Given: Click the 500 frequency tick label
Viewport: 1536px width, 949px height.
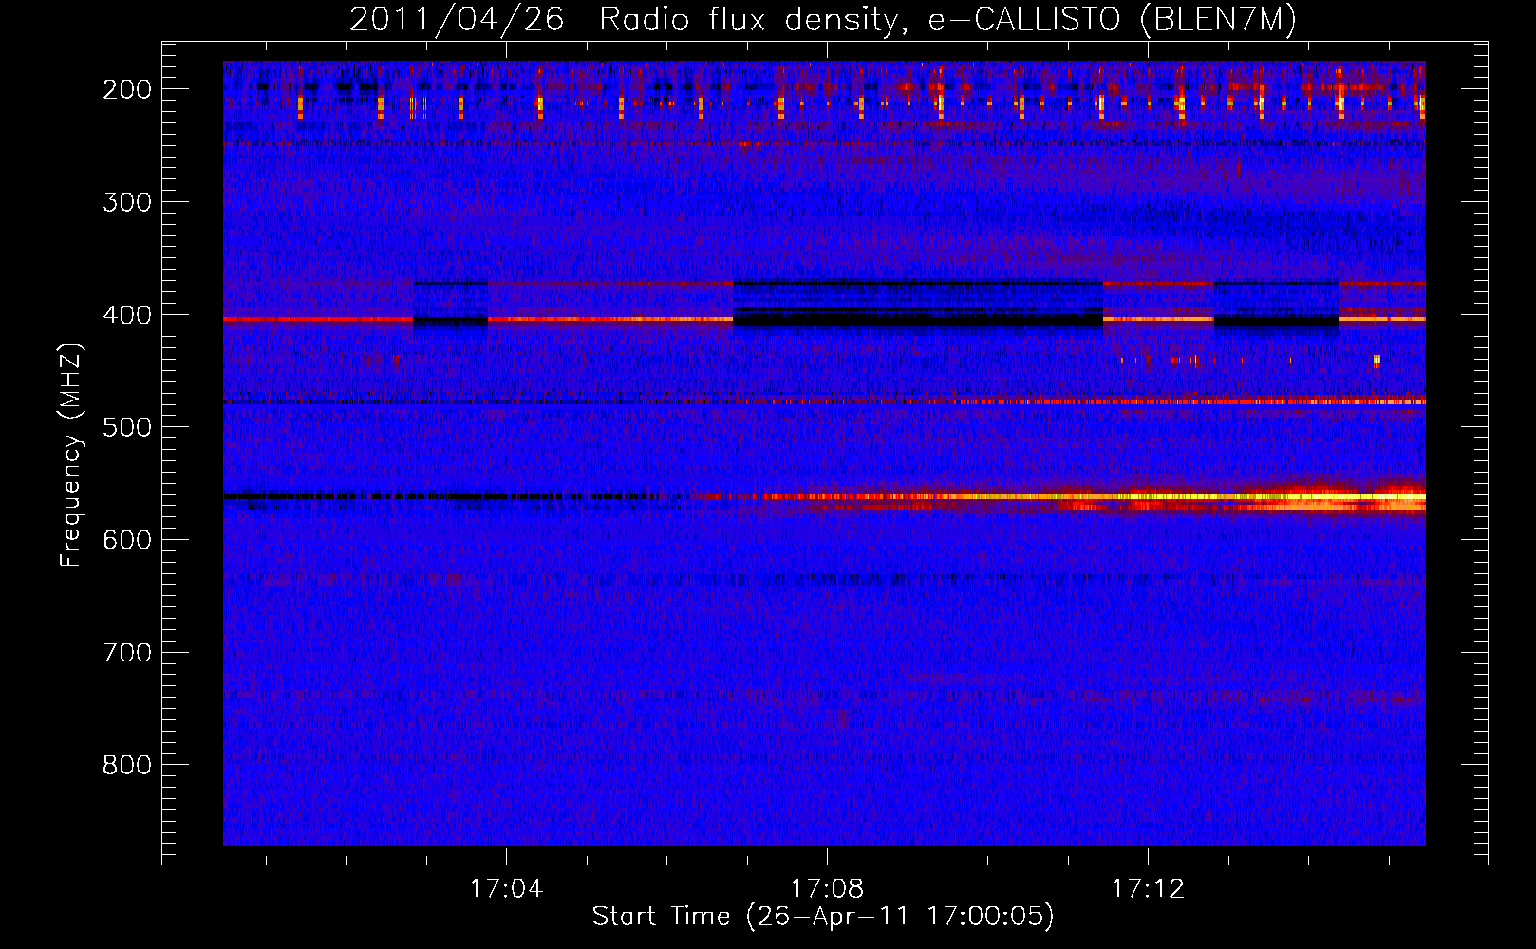Looking at the screenshot, I should click(127, 427).
